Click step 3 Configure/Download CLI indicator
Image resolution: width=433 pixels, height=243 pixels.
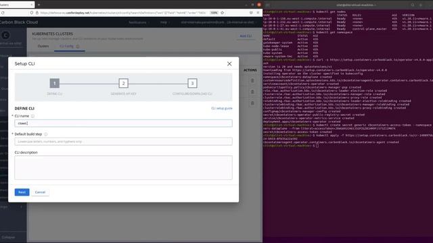pos(192,83)
